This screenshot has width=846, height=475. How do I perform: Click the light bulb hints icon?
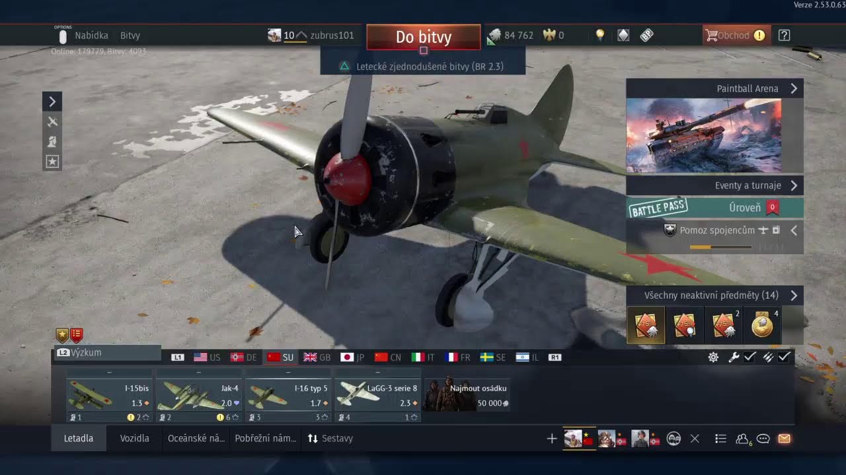pyautogui.click(x=600, y=36)
